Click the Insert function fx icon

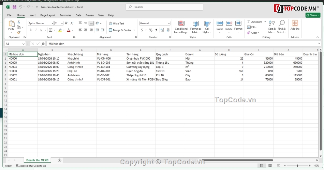[43, 44]
